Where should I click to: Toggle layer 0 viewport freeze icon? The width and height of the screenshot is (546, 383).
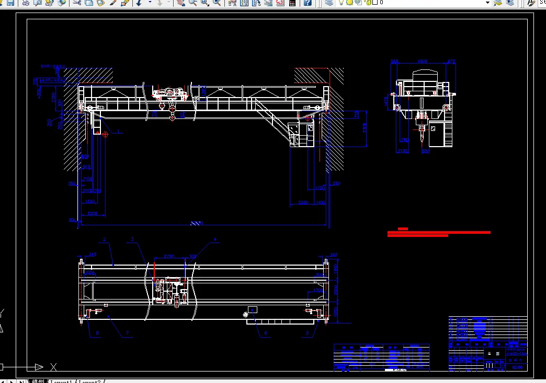pyautogui.click(x=358, y=3)
